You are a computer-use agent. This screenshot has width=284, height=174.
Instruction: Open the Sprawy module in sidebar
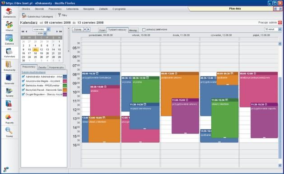tap(9, 92)
